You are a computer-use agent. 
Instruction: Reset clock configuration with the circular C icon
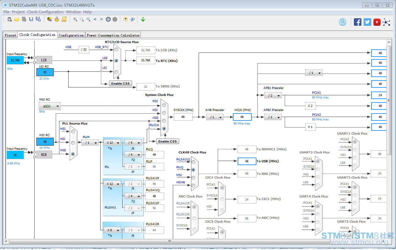coord(108,19)
